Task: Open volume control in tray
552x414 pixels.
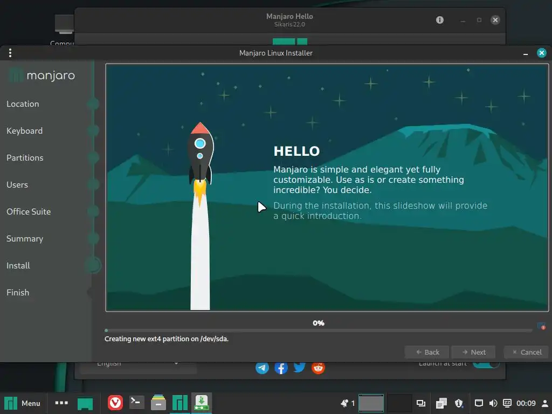Action: 493,403
